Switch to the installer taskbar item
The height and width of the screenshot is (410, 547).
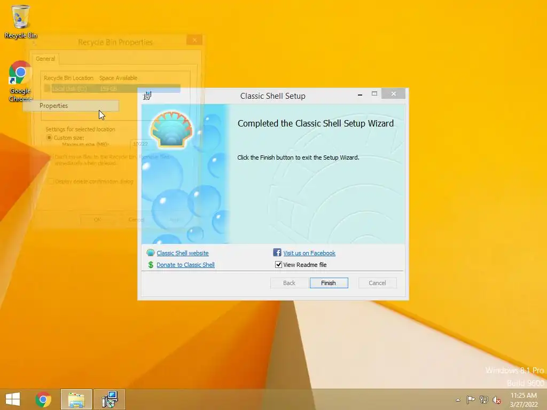110,399
